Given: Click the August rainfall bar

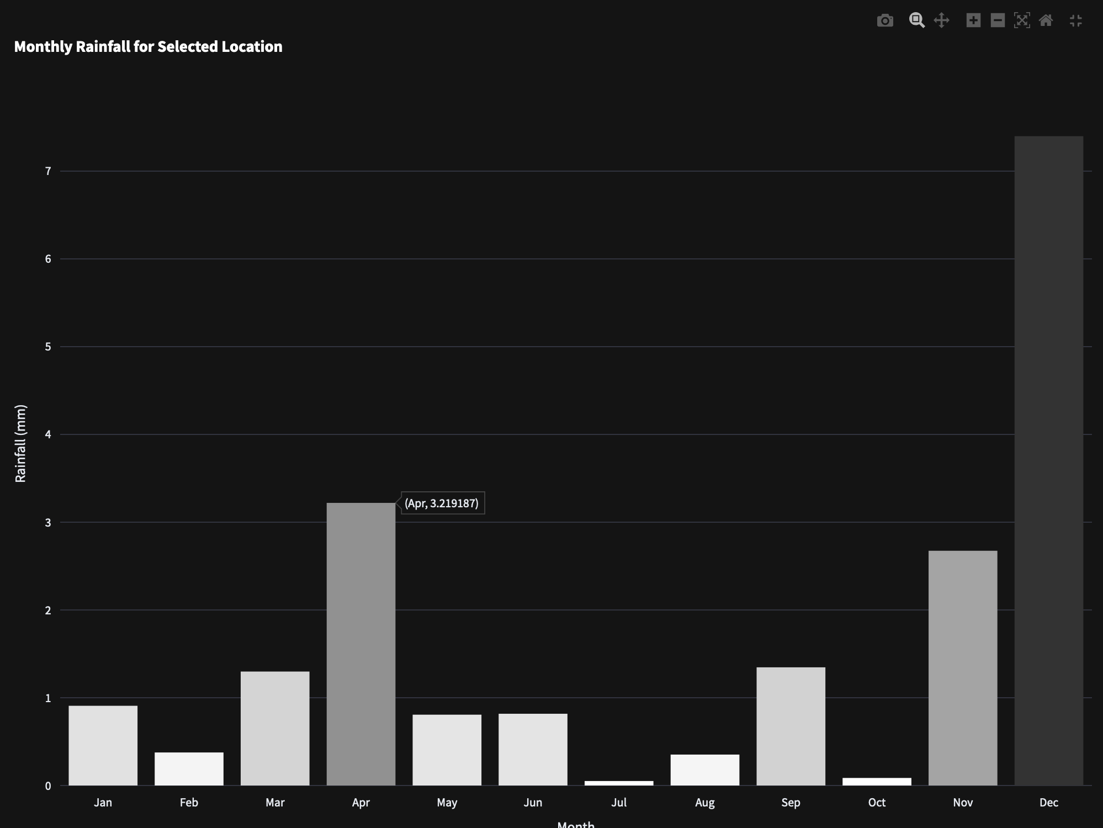Looking at the screenshot, I should click(704, 769).
